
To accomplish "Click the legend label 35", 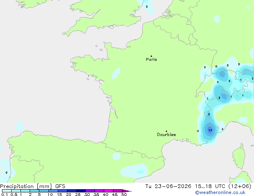I will tap(96, 194).
